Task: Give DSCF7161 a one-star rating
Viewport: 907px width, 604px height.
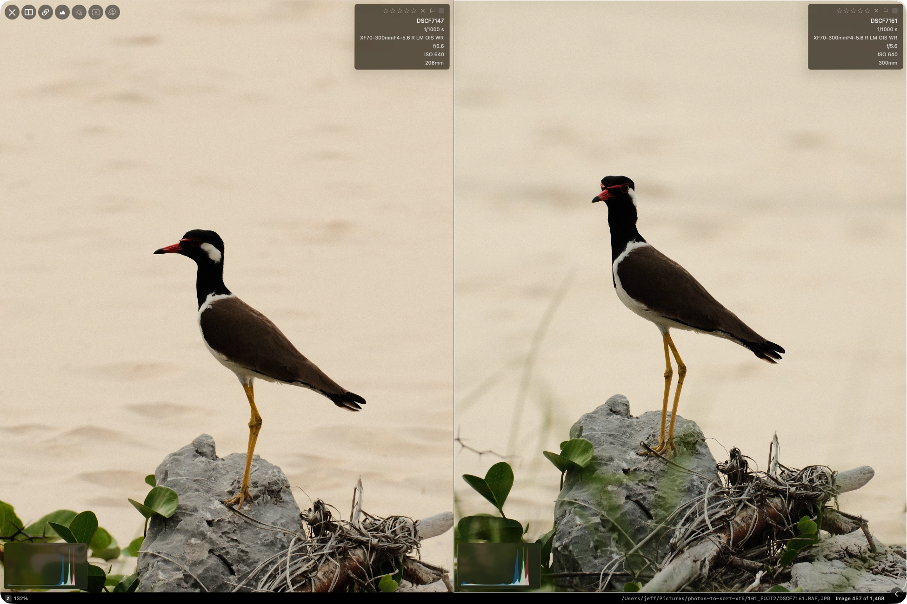Action: click(x=839, y=11)
